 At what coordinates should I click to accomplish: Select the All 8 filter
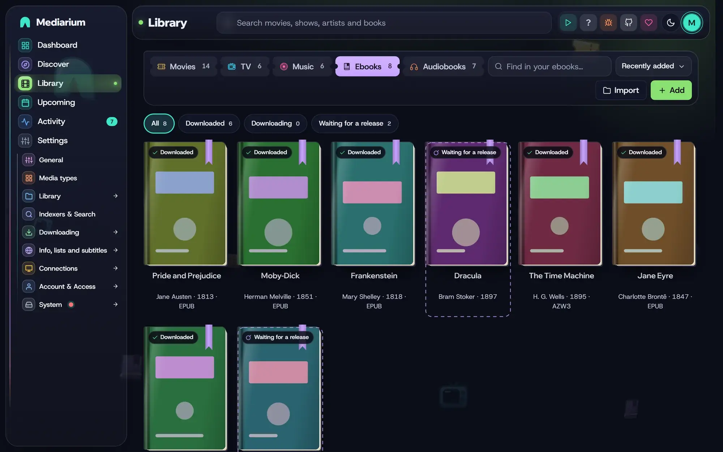click(x=159, y=123)
